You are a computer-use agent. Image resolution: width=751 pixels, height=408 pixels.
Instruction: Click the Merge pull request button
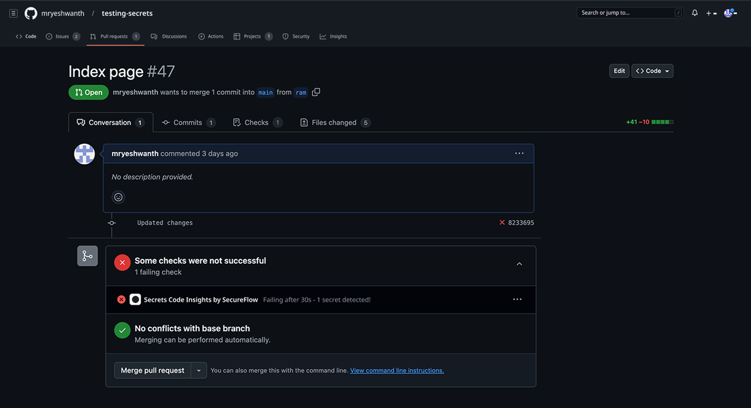coord(153,371)
